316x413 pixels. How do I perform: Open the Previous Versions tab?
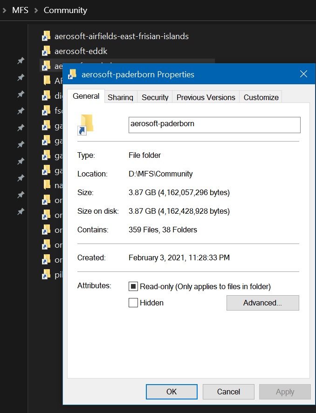[206, 97]
